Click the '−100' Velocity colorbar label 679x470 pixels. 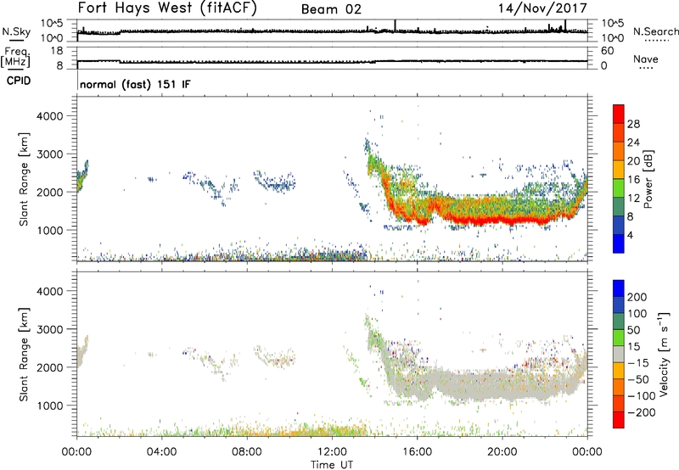[641, 395]
